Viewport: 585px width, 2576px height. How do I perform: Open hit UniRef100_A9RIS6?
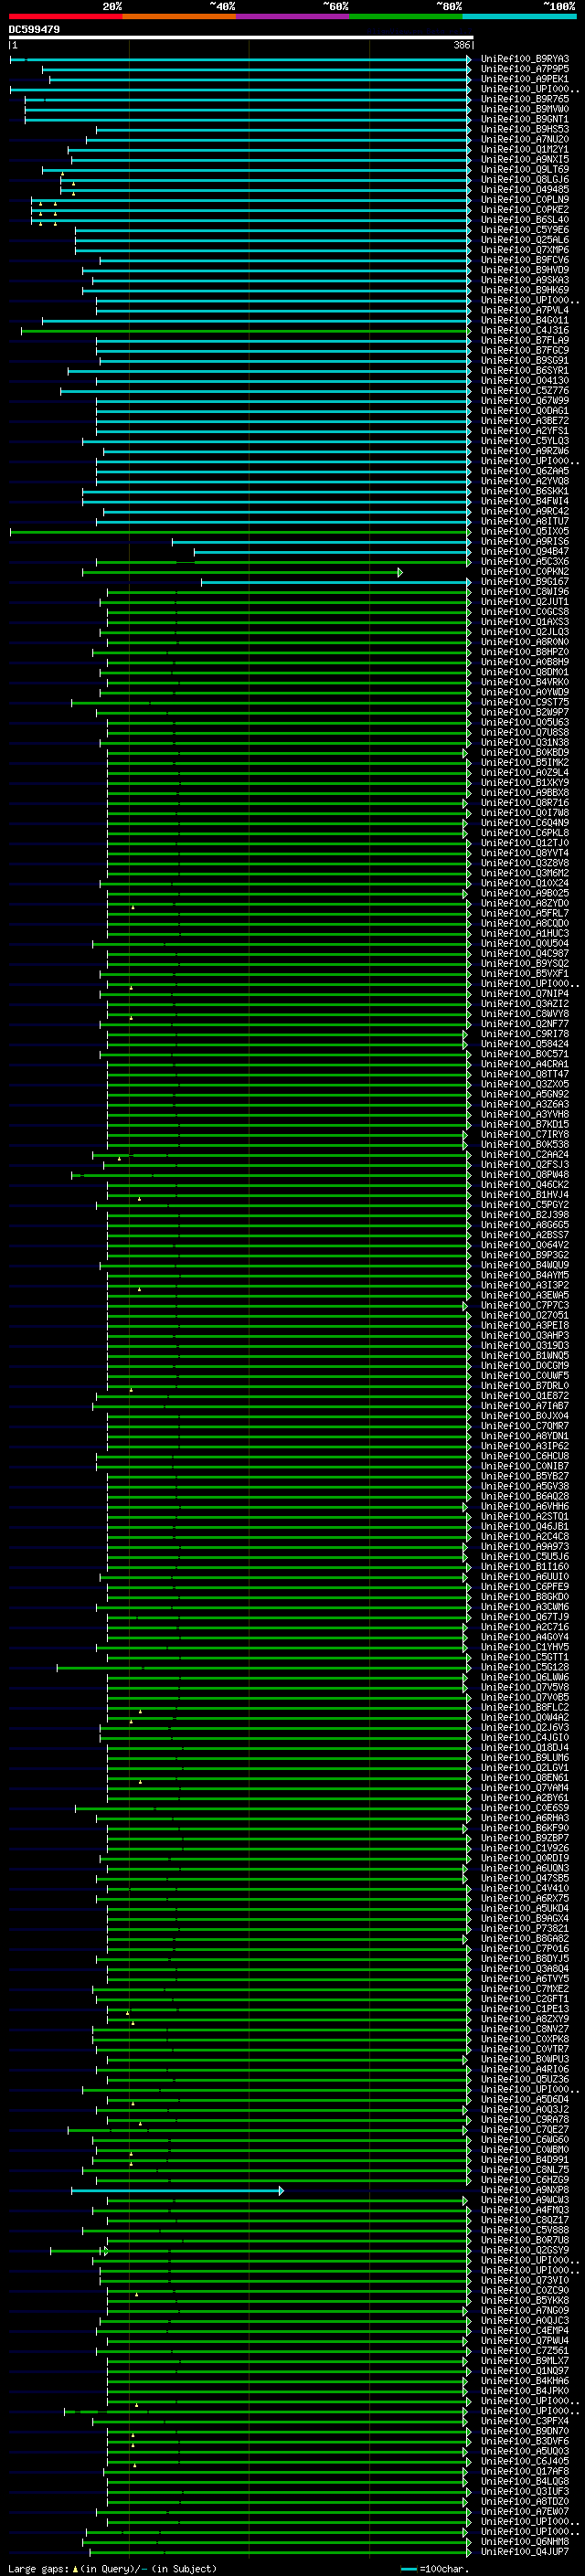(524, 542)
